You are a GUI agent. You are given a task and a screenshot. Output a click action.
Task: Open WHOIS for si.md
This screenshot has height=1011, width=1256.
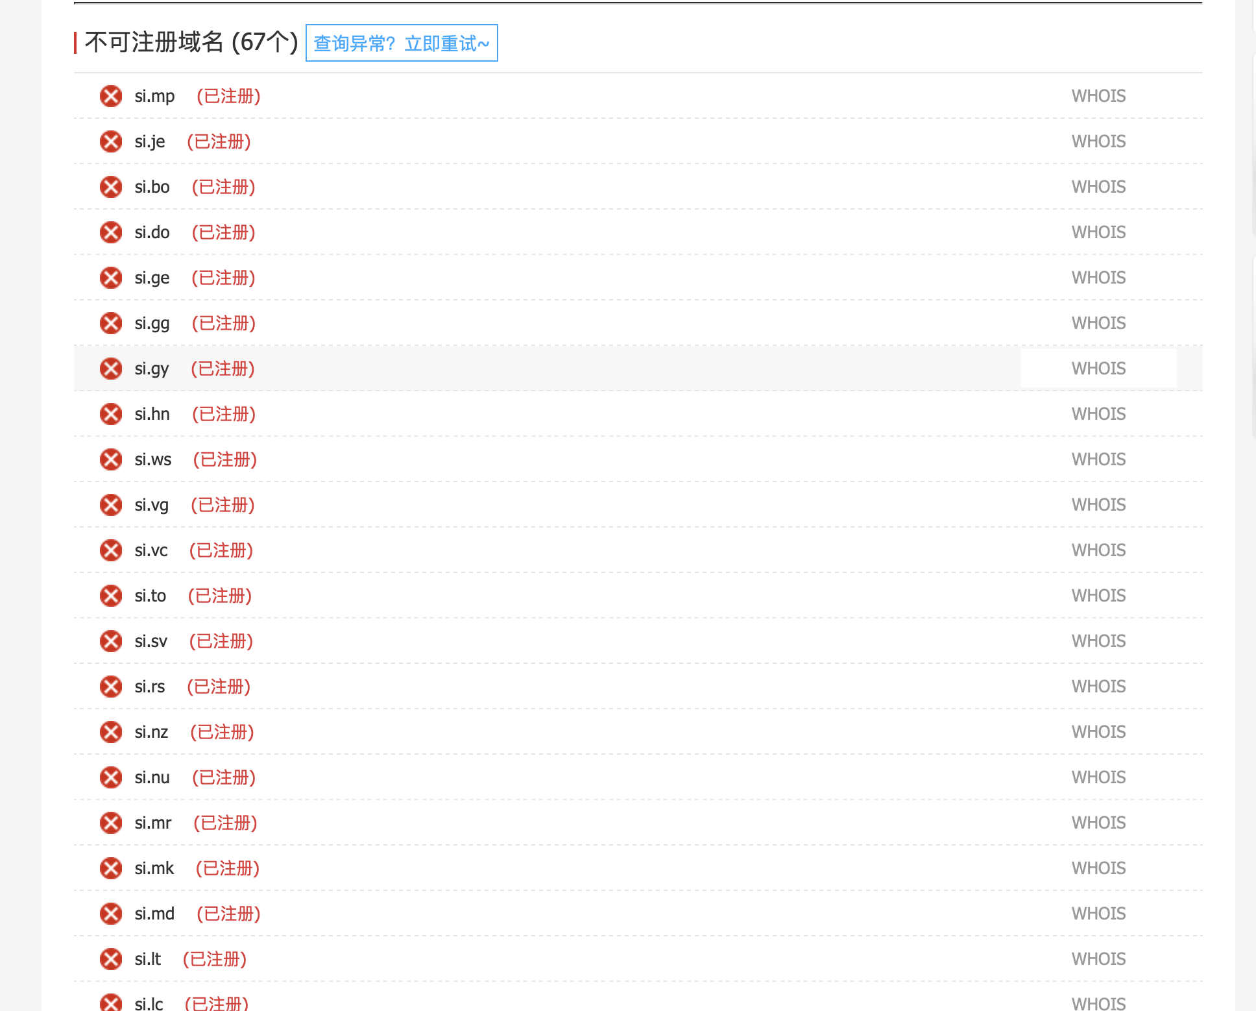tap(1098, 914)
